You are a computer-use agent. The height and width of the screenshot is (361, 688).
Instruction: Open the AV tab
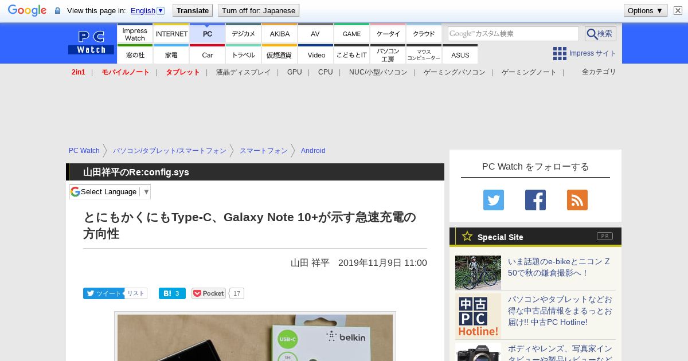pos(315,34)
